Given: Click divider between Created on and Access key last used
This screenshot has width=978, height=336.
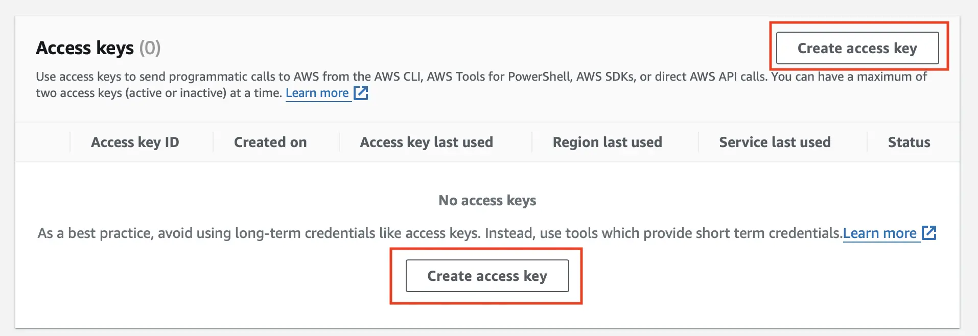Looking at the screenshot, I should coord(339,142).
